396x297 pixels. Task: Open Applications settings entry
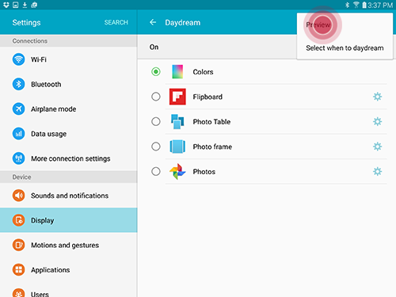(x=69, y=270)
